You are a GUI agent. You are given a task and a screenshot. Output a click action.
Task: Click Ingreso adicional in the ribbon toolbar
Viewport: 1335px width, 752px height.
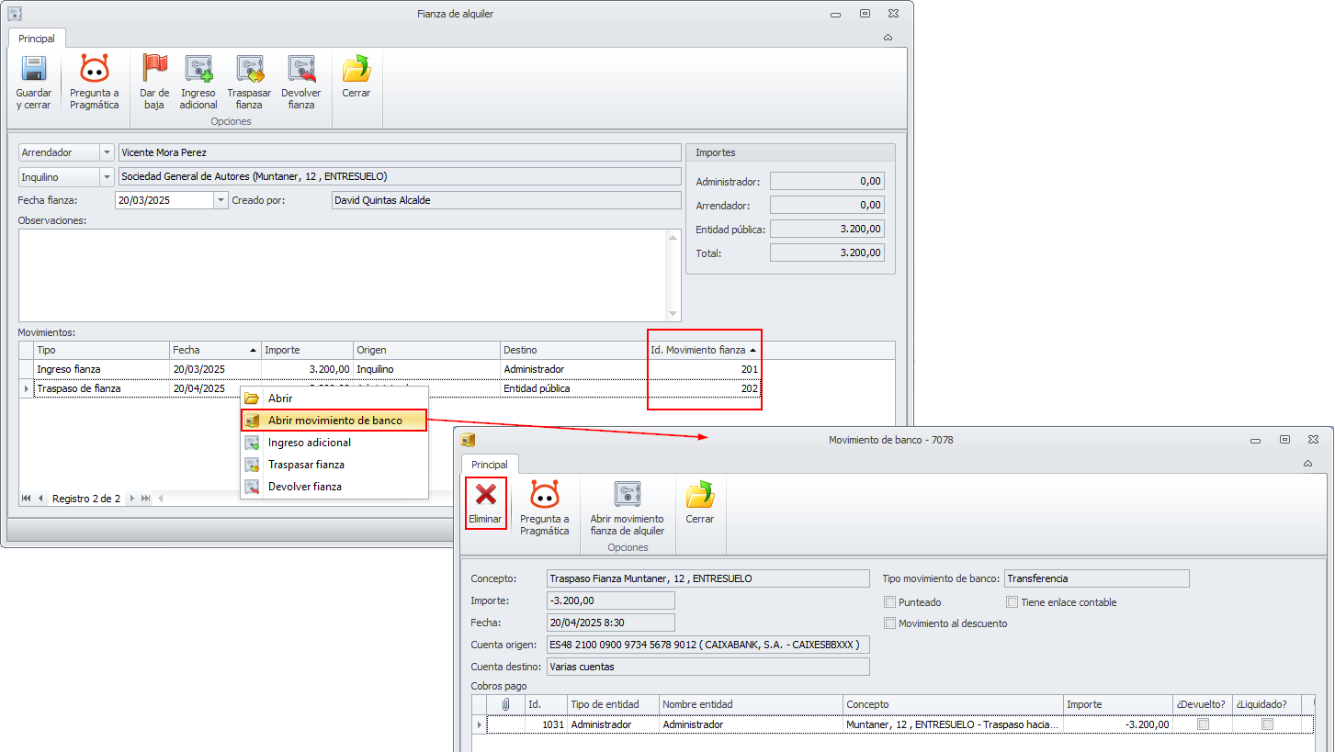pyautogui.click(x=198, y=83)
